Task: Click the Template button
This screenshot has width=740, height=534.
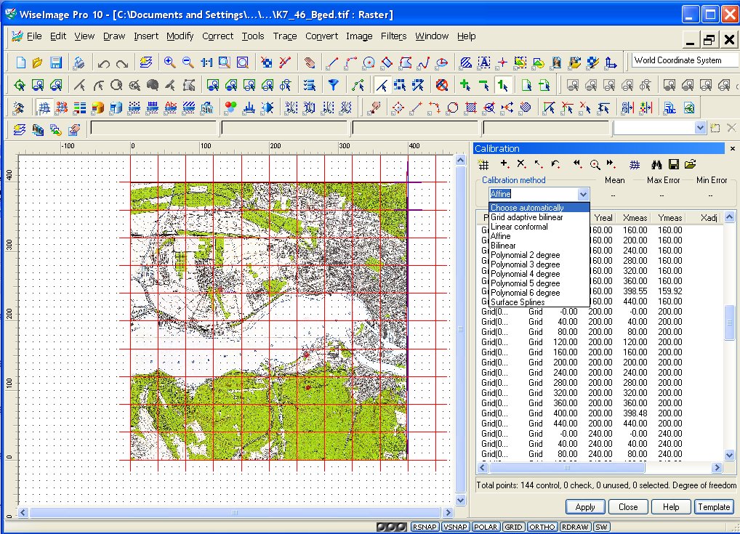Action: coord(714,507)
